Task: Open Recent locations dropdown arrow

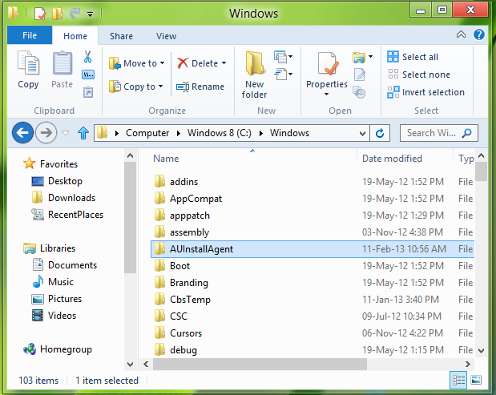Action: [x=66, y=133]
